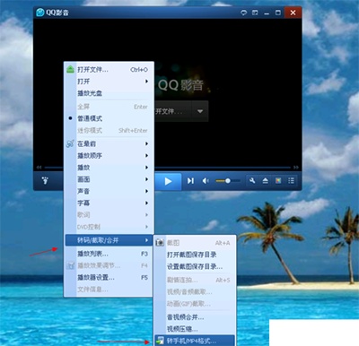Click the footprint icon in the control bar
Screen dimensions: 359x346
click(45, 180)
